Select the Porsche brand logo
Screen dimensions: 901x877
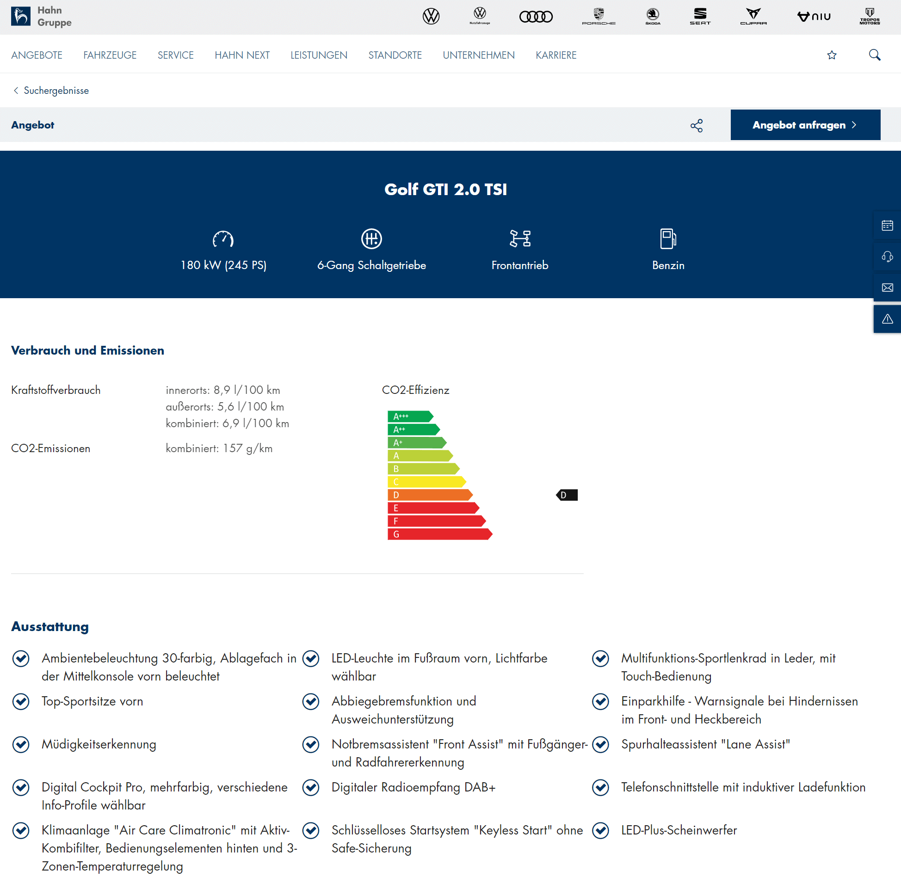tap(599, 16)
